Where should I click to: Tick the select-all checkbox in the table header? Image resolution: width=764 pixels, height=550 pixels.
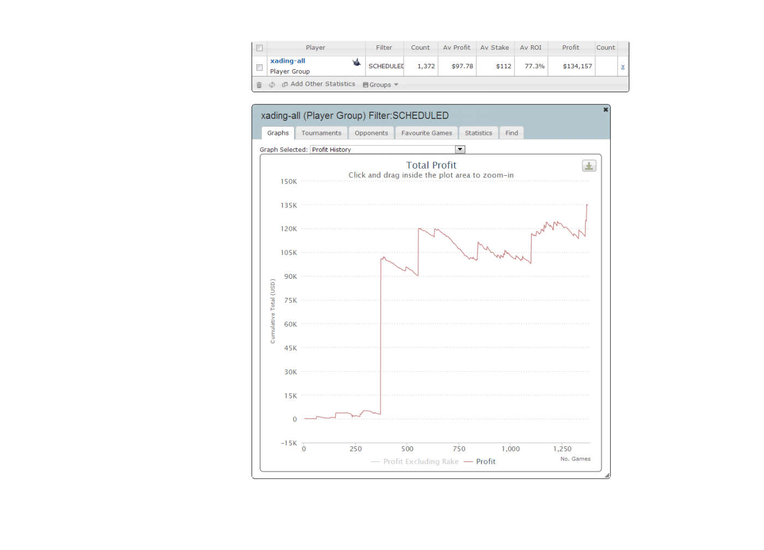pos(260,48)
